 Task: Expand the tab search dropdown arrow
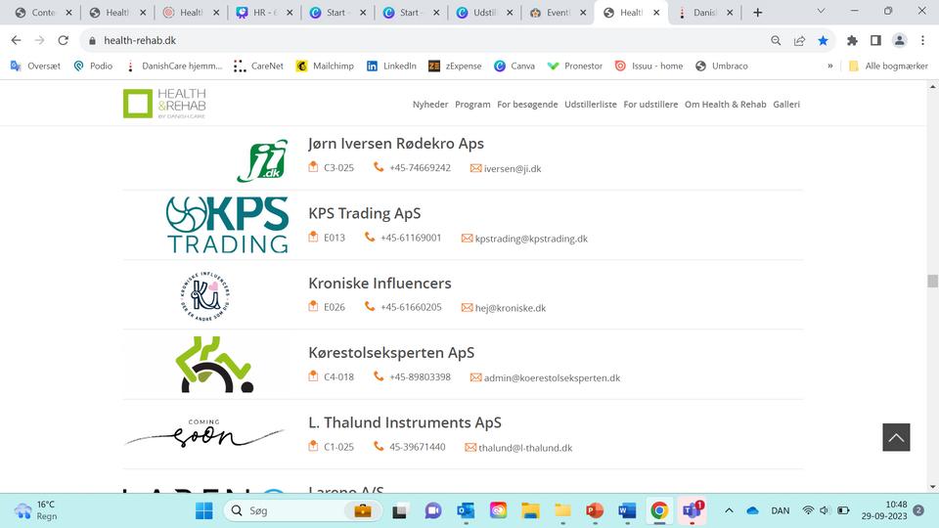click(x=821, y=12)
